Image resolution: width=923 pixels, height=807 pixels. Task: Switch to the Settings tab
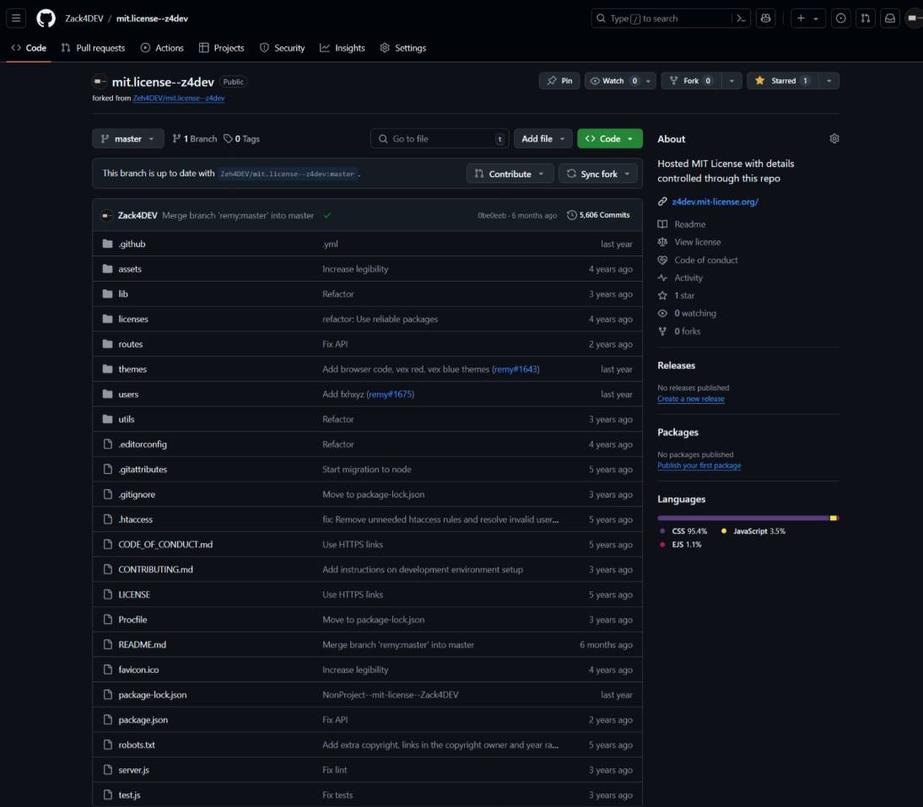pos(402,47)
